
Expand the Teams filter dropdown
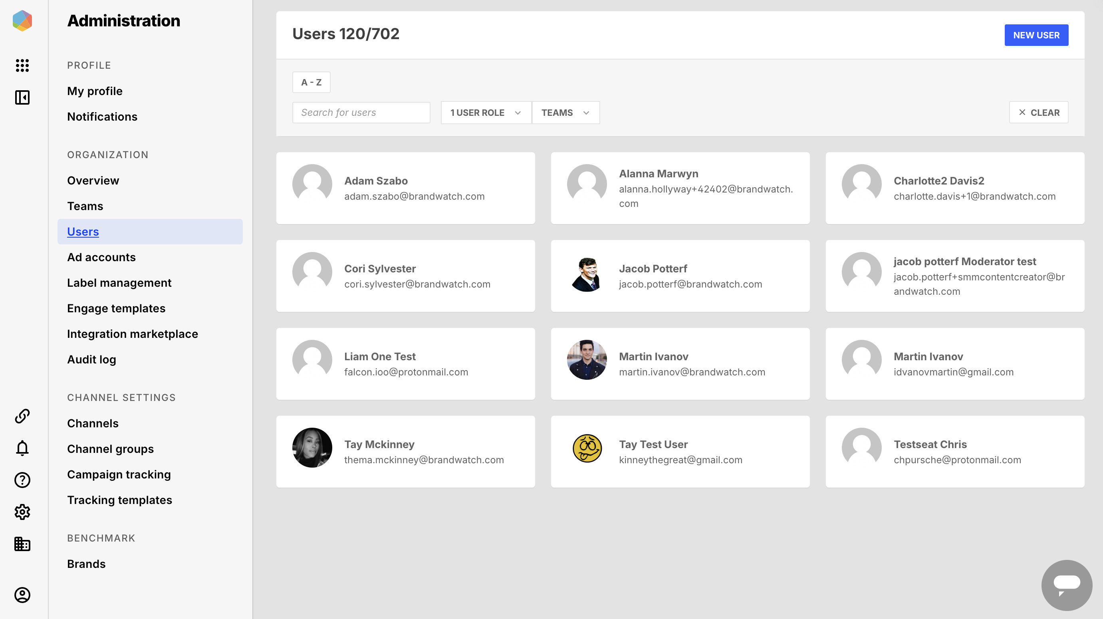point(565,112)
